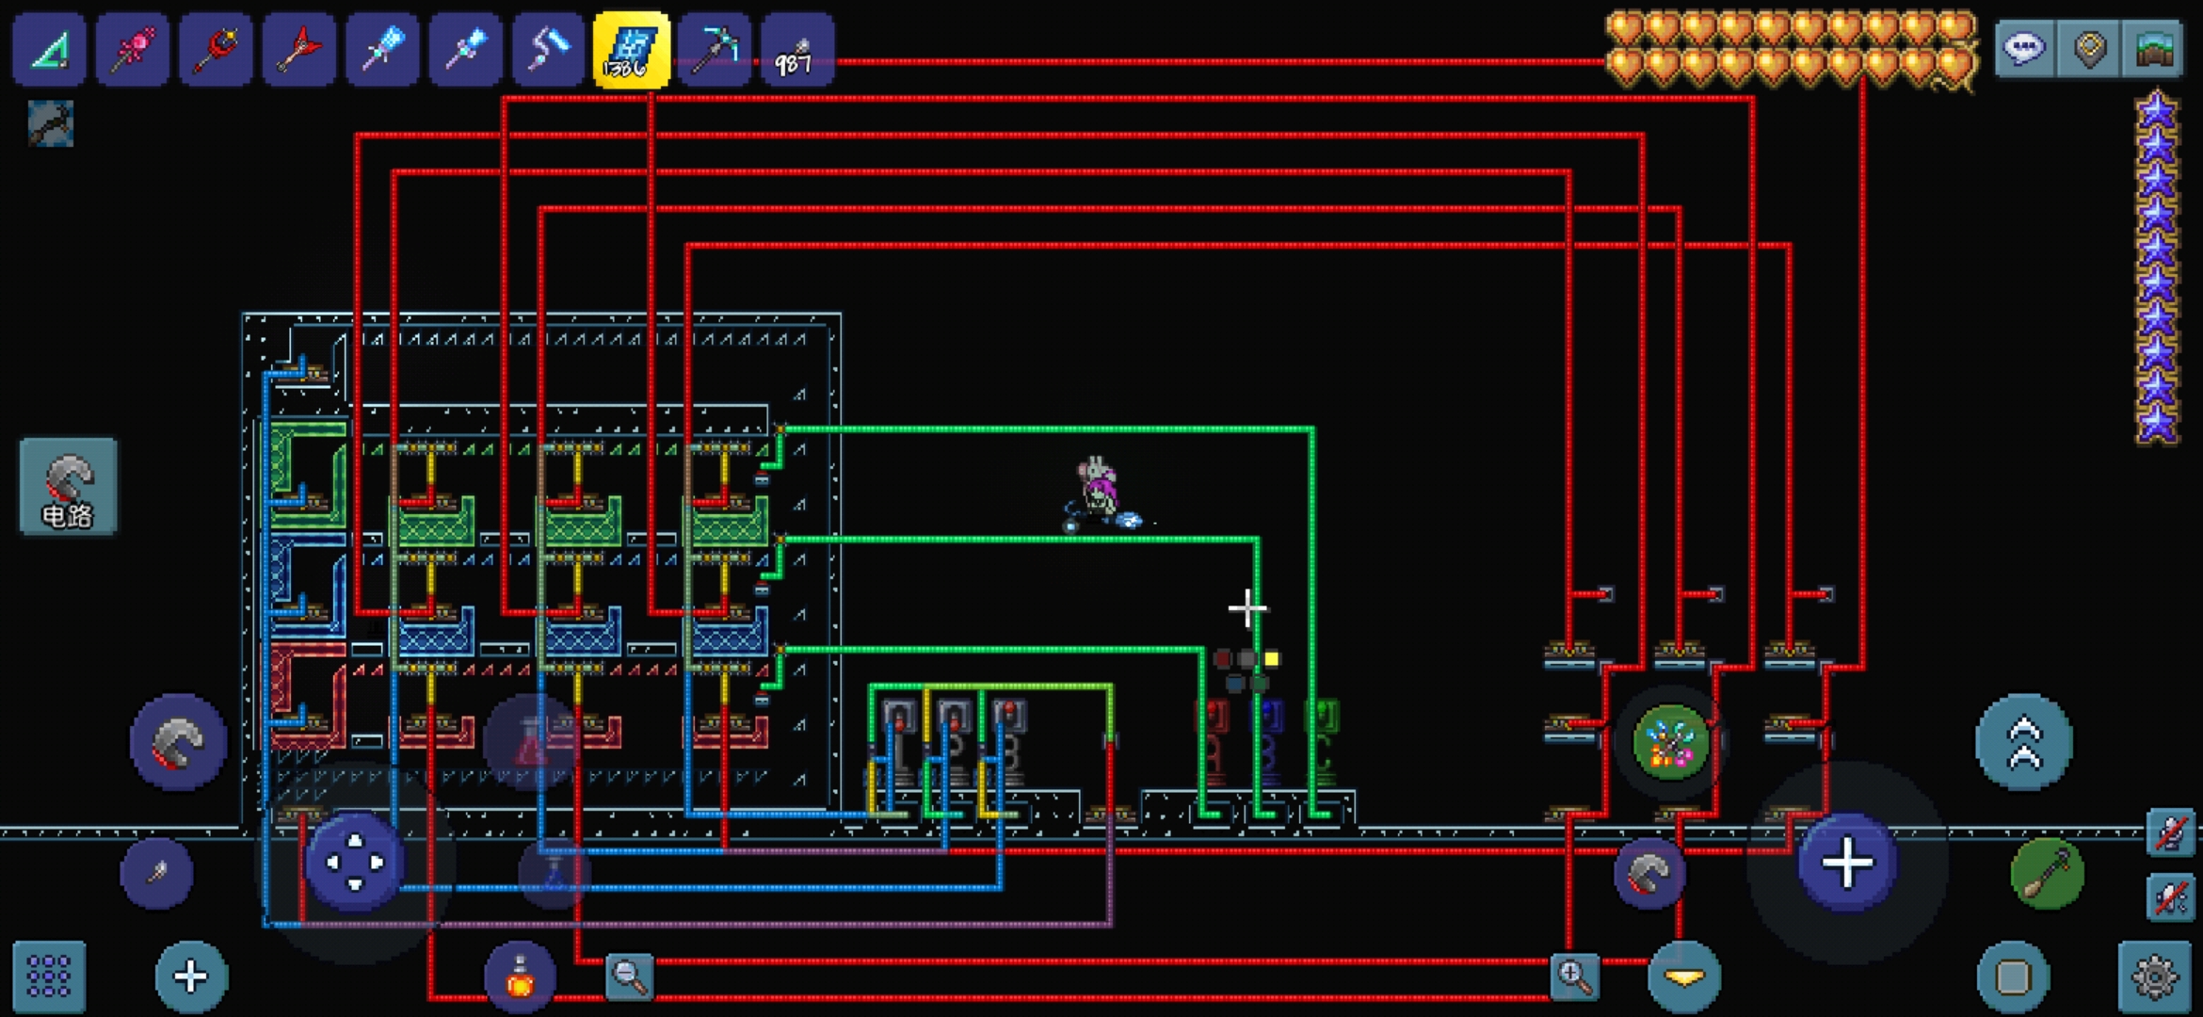The image size is (2203, 1017).
Task: Tap the blue mana stars column
Action: [x=2157, y=267]
